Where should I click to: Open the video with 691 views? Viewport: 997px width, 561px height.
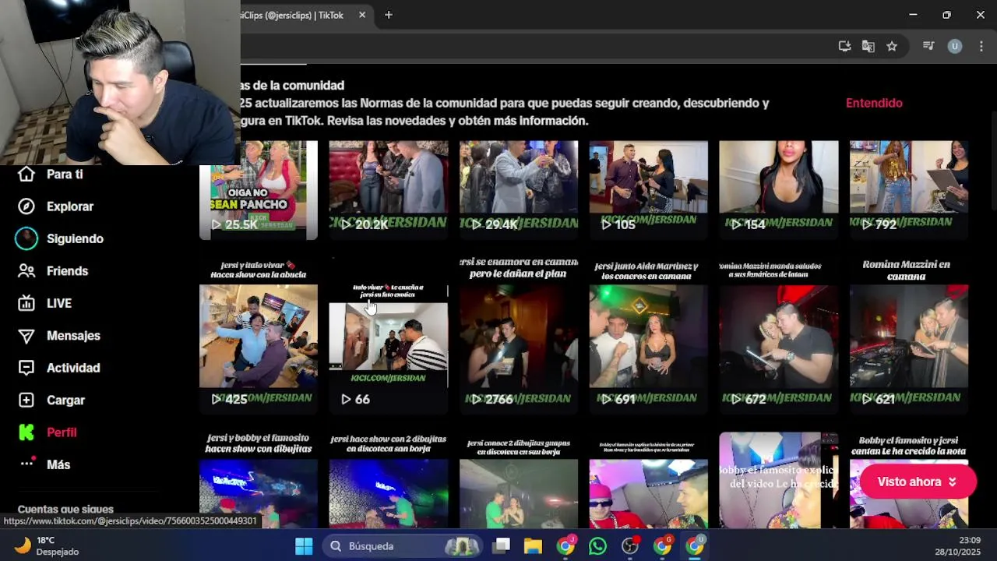(x=649, y=335)
